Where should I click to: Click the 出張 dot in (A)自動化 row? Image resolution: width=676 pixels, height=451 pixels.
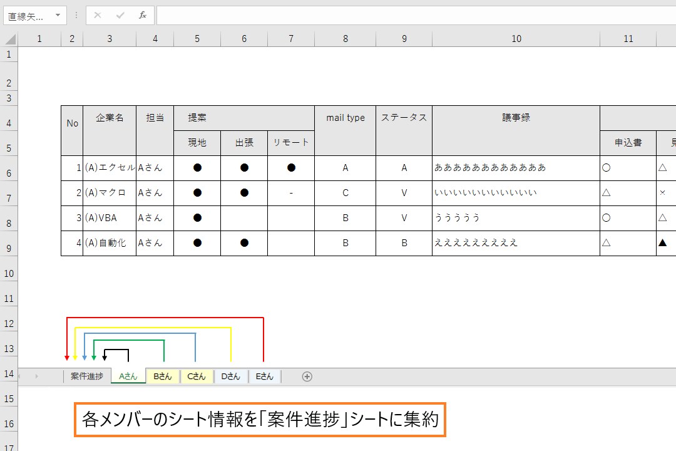click(244, 243)
